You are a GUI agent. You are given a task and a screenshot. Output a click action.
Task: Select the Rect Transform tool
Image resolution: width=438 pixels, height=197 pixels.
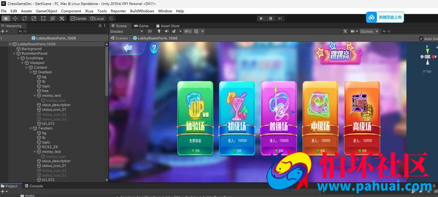(x=43, y=18)
